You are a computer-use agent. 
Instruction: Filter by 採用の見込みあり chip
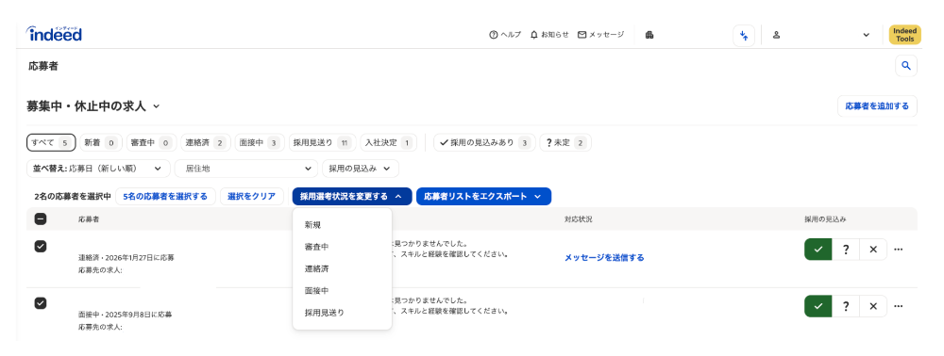point(484,143)
